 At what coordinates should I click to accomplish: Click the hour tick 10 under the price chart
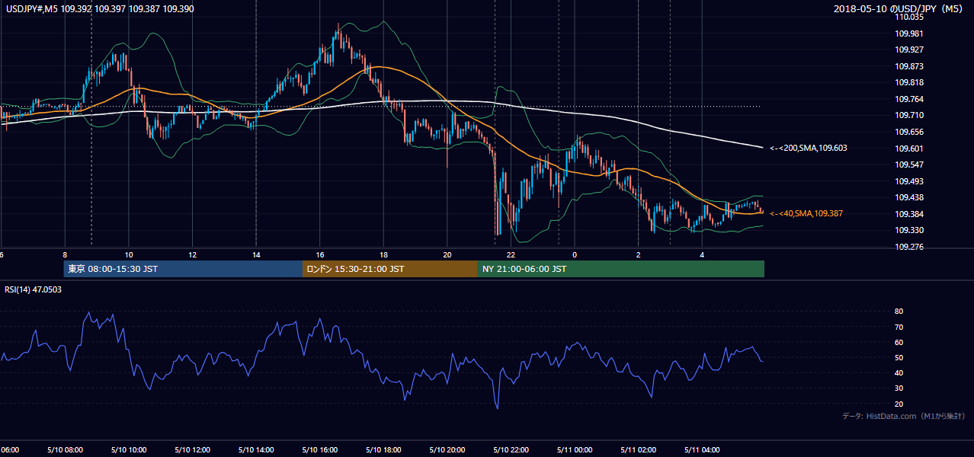pyautogui.click(x=128, y=255)
